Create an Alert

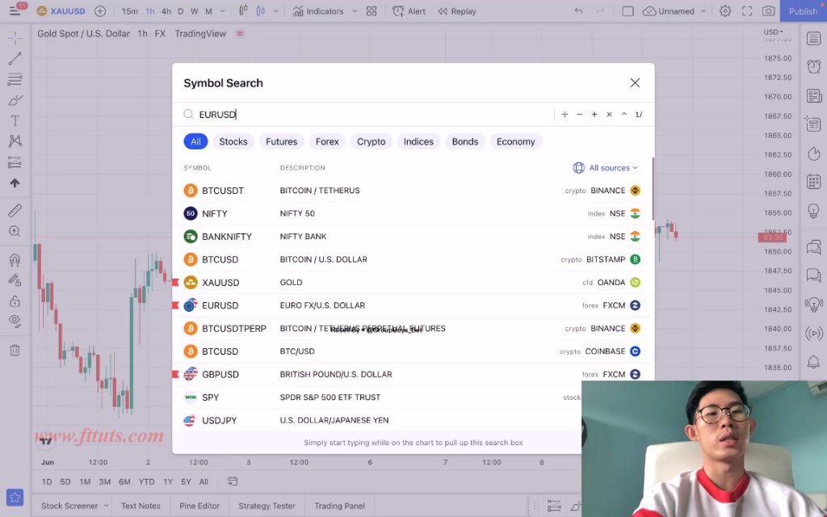coord(409,11)
